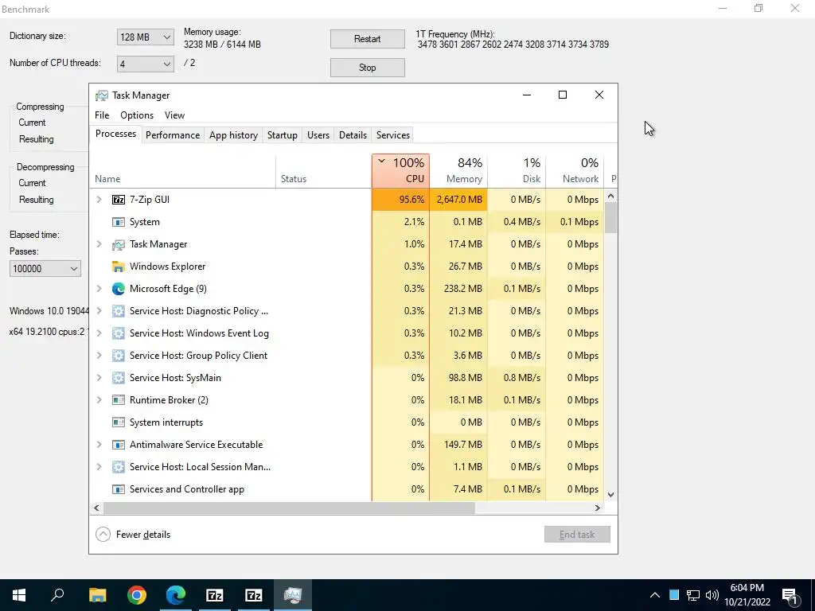The height and width of the screenshot is (611, 815).
Task: Expand Service Host: Group Policy Client group
Action: pos(99,356)
